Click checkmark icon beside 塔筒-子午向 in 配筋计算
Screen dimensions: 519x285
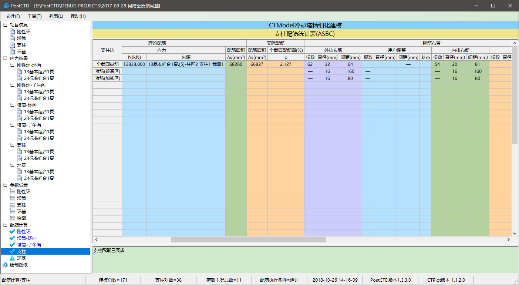12,245
